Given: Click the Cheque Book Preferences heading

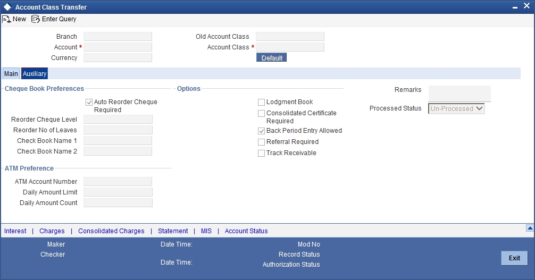Looking at the screenshot, I should coord(44,89).
